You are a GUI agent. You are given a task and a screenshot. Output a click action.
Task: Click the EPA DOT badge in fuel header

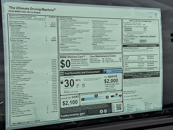pos(62,74)
